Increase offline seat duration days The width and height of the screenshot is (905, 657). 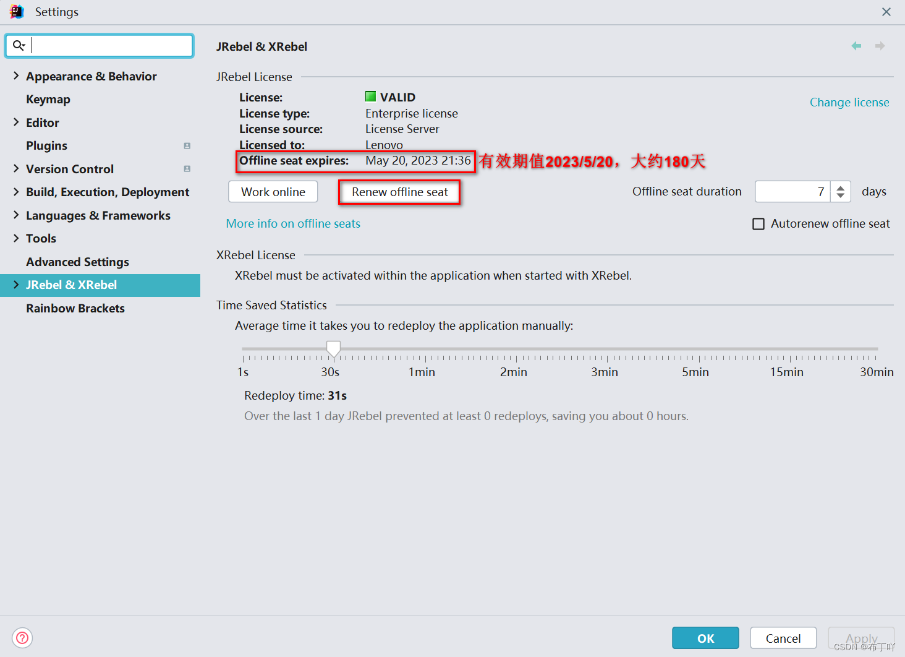coord(840,187)
